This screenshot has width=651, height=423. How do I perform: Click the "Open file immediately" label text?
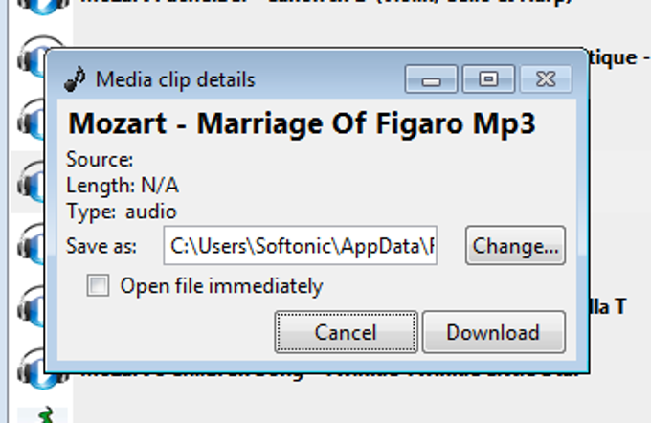[221, 286]
